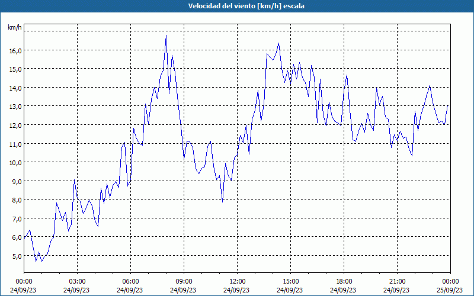Click the 7,0 y-axis label
Viewport: 474px width, 296px height.
point(17,218)
